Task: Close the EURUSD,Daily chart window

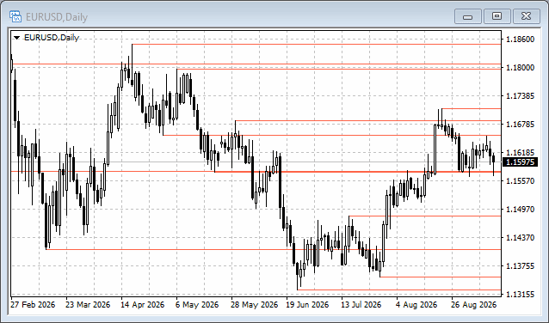Action: 527,16
